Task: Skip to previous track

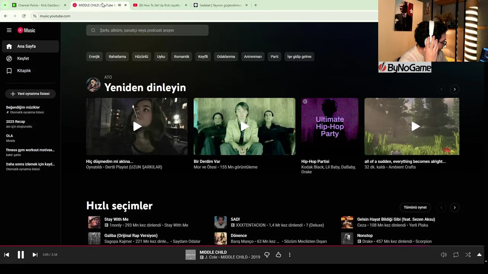Action: [6, 255]
